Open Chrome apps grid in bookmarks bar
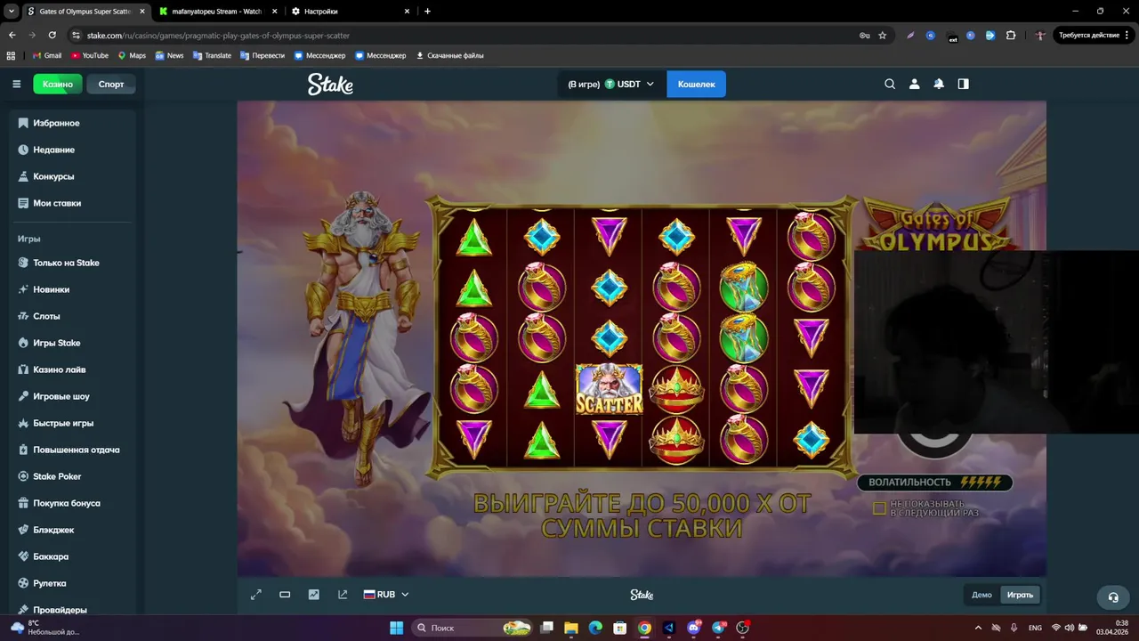The width and height of the screenshot is (1139, 641). [x=11, y=55]
